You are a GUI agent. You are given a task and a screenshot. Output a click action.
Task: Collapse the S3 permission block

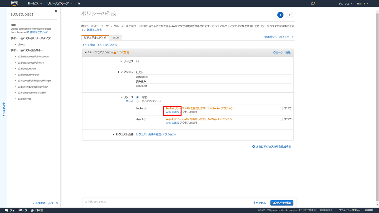(x=86, y=52)
